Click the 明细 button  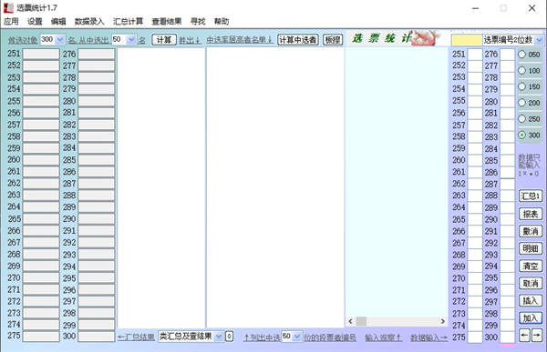pos(531,248)
